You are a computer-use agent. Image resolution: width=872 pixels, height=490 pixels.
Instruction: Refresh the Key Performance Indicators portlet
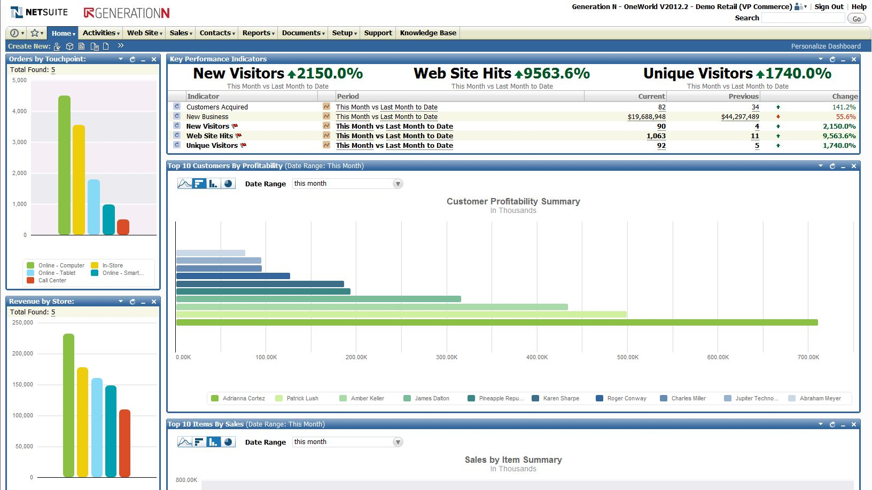point(832,59)
